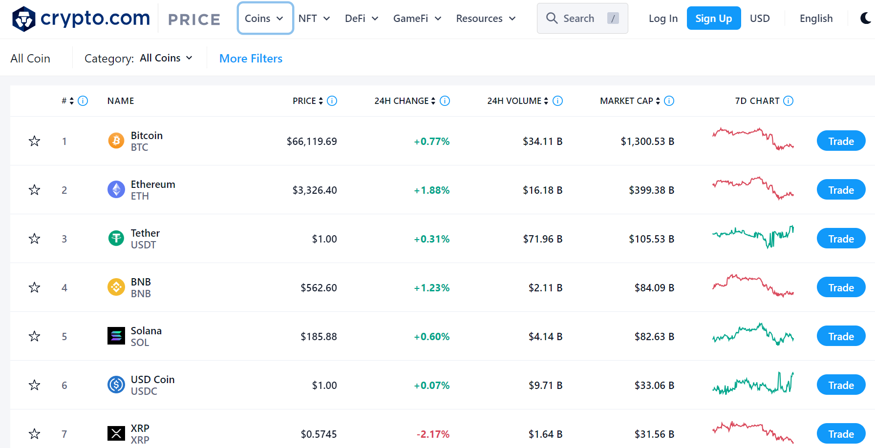The height and width of the screenshot is (448, 875).
Task: Sort table by 24H CHANGE
Action: [x=433, y=101]
